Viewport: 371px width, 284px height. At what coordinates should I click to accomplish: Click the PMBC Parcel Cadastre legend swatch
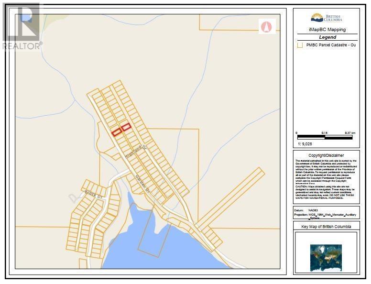(x=300, y=45)
